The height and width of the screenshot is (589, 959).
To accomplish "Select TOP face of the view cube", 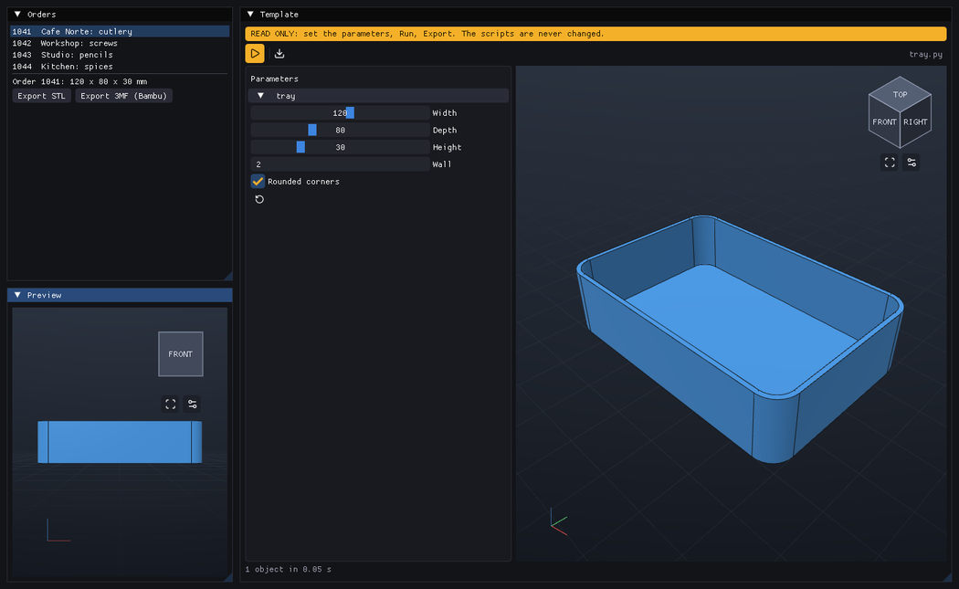I will coord(900,94).
